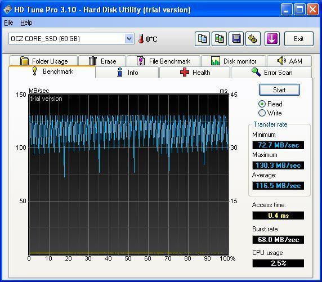Open the AAM tab with speaker icon
322x282 pixels.
(289, 61)
